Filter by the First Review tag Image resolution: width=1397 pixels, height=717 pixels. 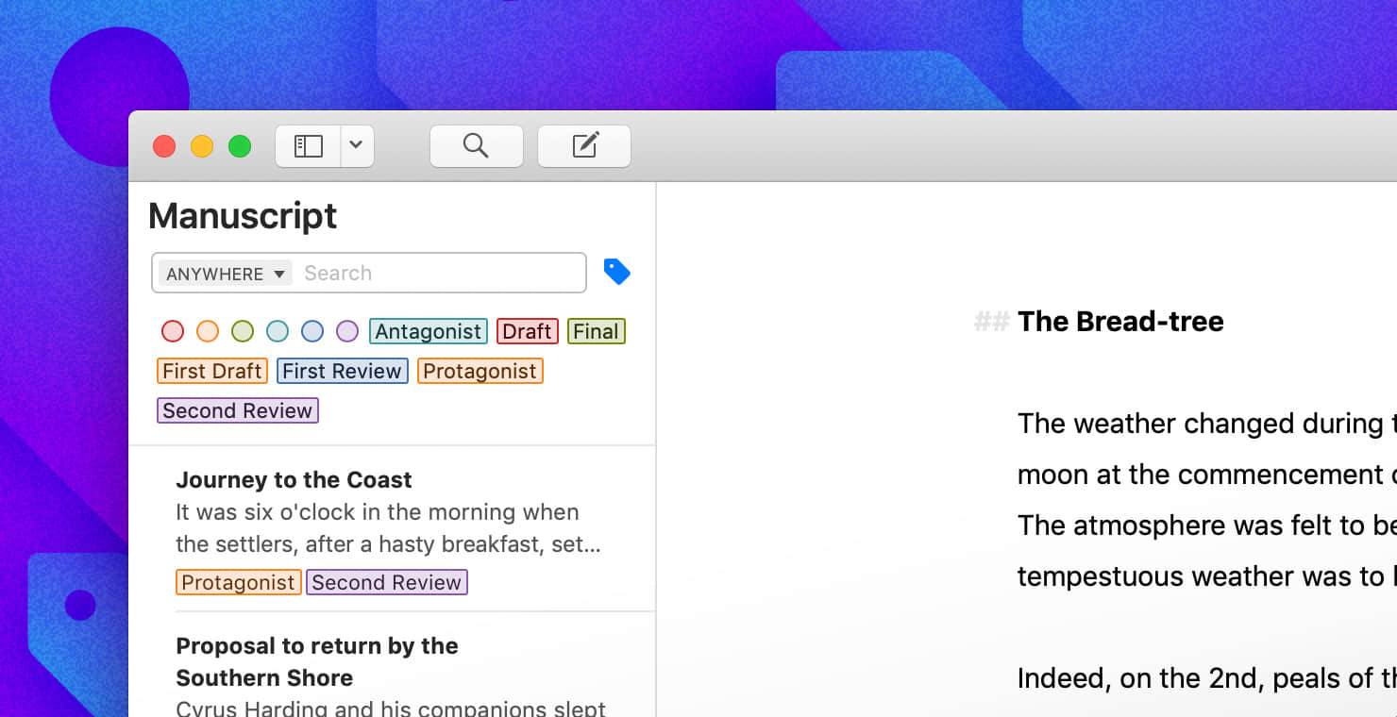tap(342, 371)
